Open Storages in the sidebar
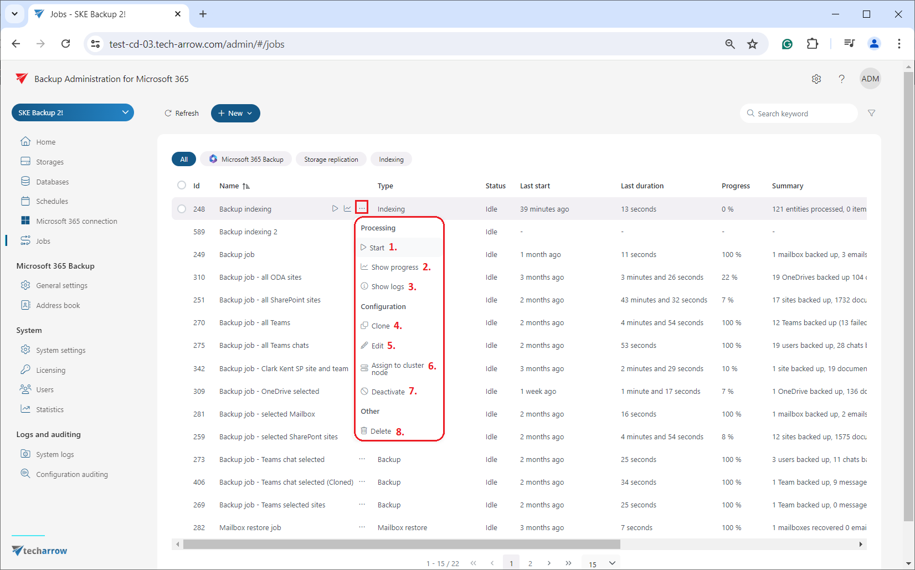 tap(49, 162)
